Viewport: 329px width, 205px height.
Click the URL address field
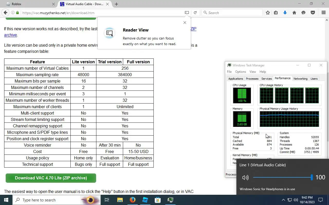102,13
